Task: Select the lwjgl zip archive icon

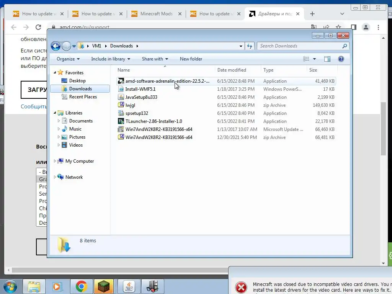Action: click(x=121, y=105)
